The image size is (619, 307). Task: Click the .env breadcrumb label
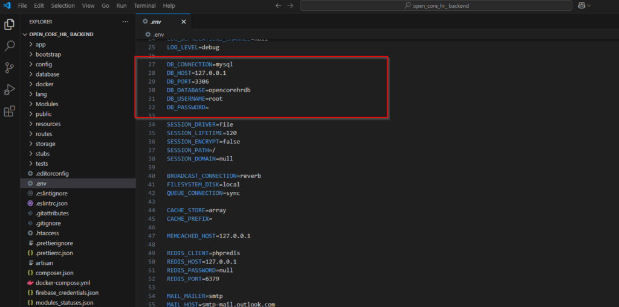[158, 34]
